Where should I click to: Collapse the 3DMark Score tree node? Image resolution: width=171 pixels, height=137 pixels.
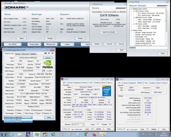tap(131, 9)
